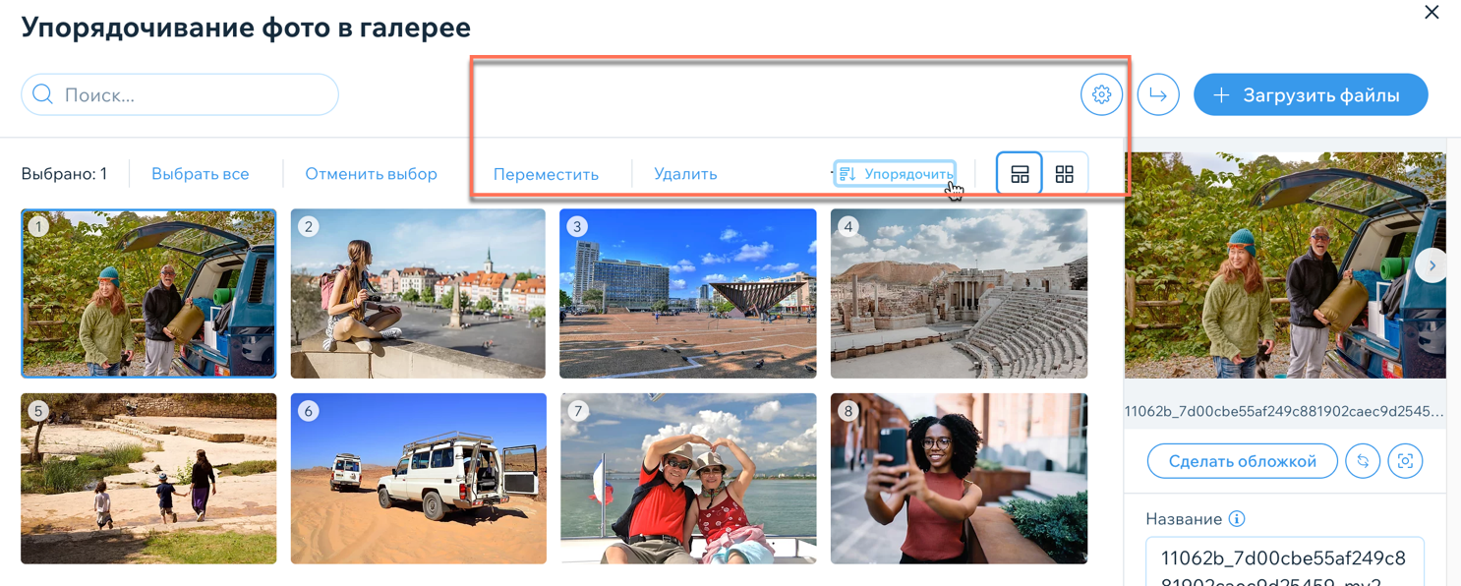Click Удалить to delete selected photo
The height and width of the screenshot is (586, 1461).
[685, 174]
